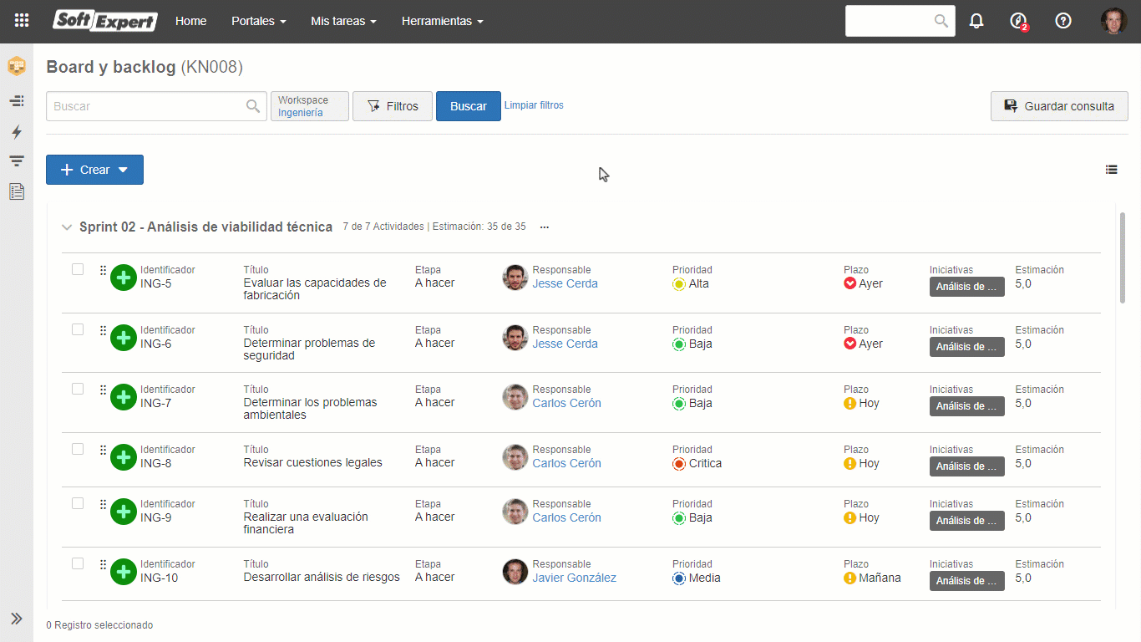
Task: Open responsible Carlos Cerón on ING-8
Action: click(x=567, y=463)
